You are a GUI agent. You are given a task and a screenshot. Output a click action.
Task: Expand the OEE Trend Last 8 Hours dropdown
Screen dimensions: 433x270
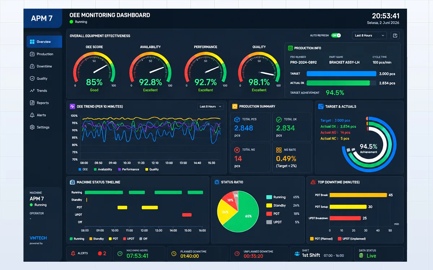(210, 106)
